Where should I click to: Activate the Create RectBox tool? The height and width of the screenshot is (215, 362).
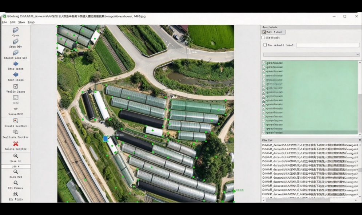[16, 121]
